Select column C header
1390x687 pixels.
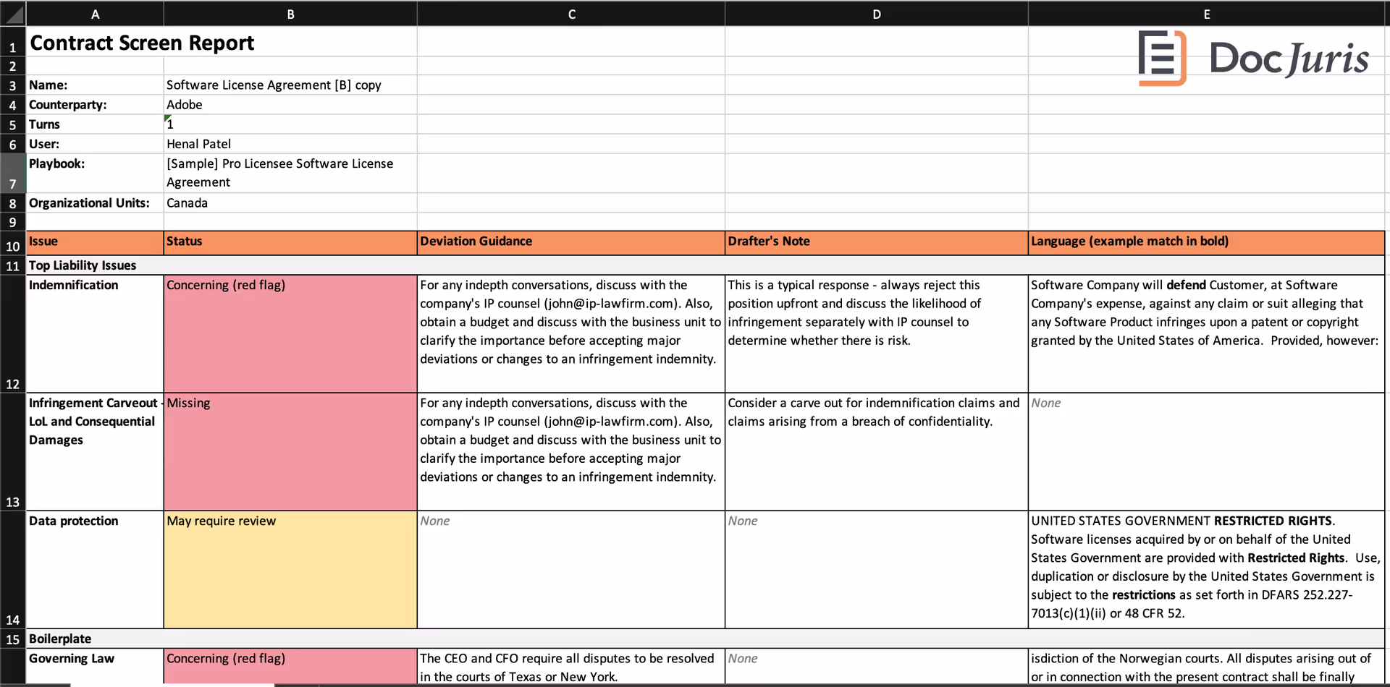click(571, 14)
